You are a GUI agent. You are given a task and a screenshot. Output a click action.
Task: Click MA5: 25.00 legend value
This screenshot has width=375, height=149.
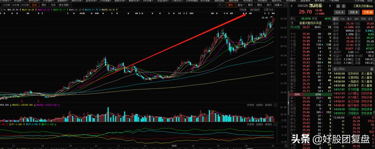(x=13, y=10)
